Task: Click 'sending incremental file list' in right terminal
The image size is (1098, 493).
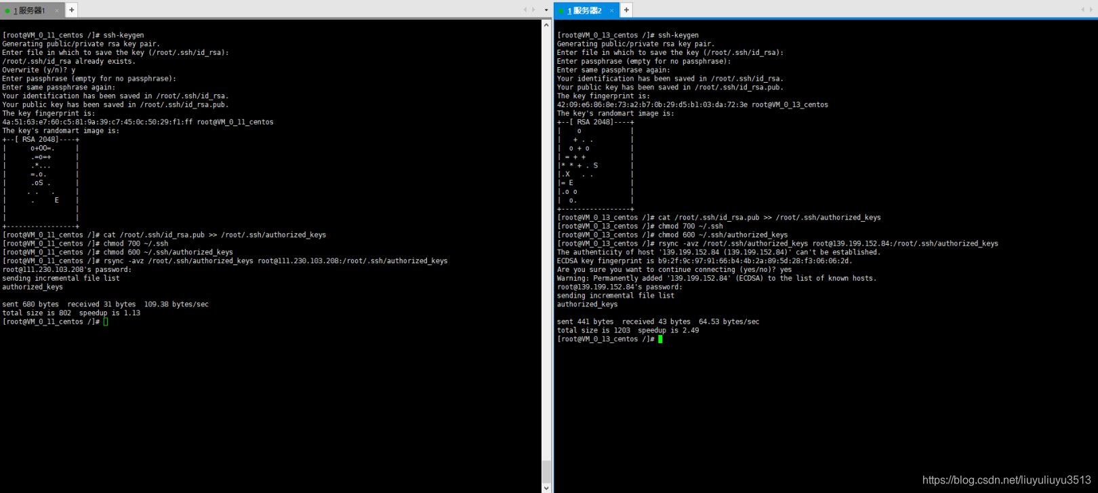Action: click(x=615, y=296)
